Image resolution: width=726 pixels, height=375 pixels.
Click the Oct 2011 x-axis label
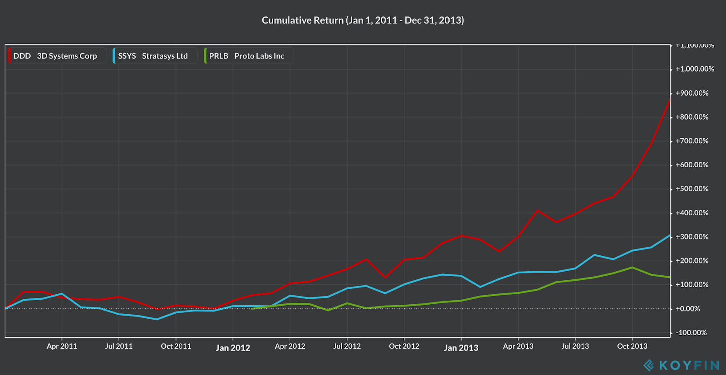tap(176, 346)
